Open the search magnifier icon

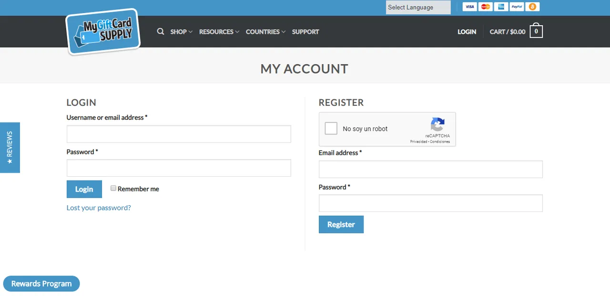161,31
